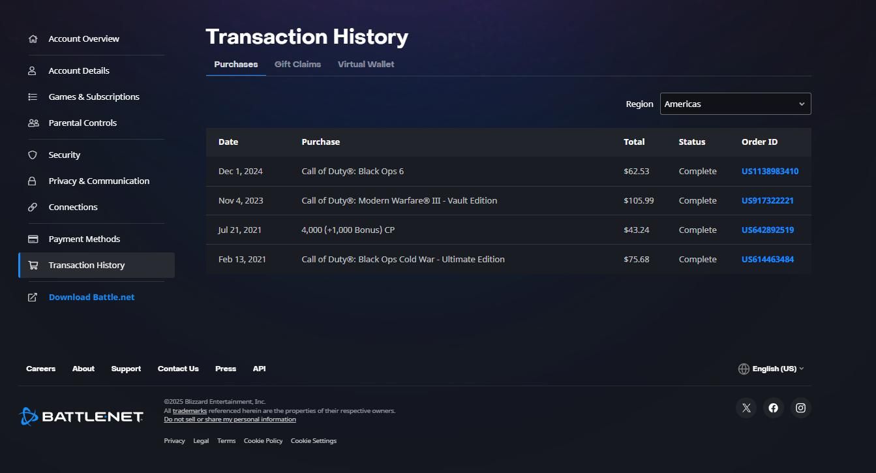
Task: Open Payment Methods in the sidebar
Action: (x=84, y=239)
